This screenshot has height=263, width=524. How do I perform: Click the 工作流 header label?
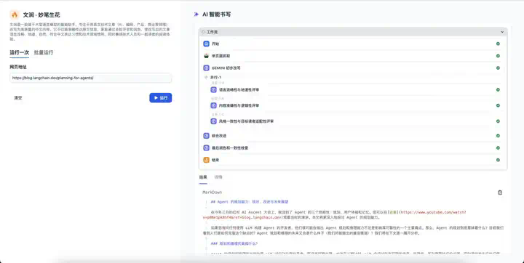click(x=212, y=32)
